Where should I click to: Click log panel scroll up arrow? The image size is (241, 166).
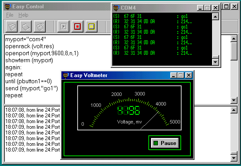click(234, 110)
